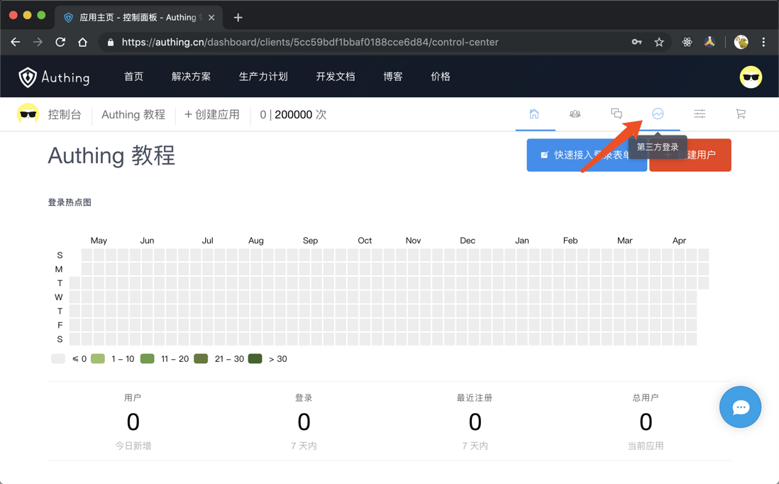
Task: Click the yellow extension icon in toolbar
Action: pyautogui.click(x=709, y=42)
